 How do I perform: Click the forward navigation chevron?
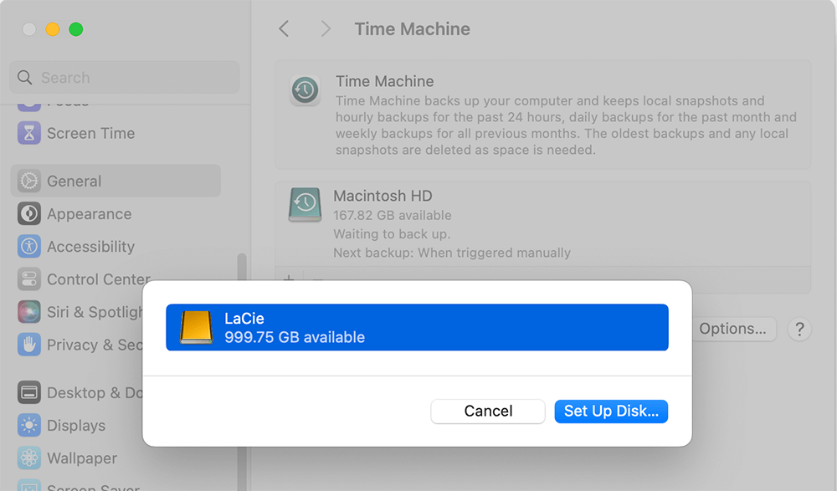point(325,28)
